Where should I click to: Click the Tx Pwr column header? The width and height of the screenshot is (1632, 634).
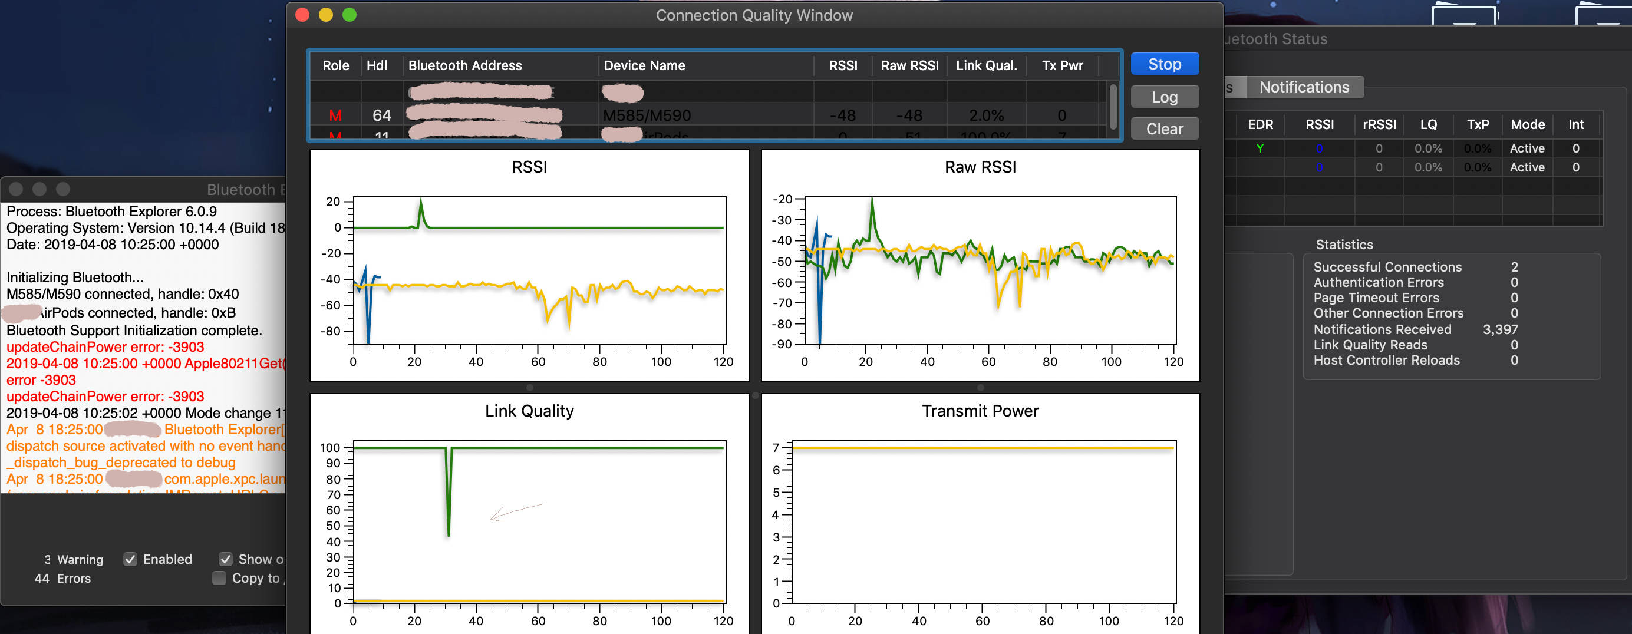pos(1062,66)
